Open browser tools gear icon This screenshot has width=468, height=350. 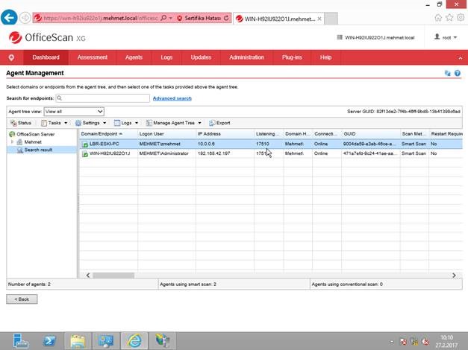pyautogui.click(x=461, y=18)
